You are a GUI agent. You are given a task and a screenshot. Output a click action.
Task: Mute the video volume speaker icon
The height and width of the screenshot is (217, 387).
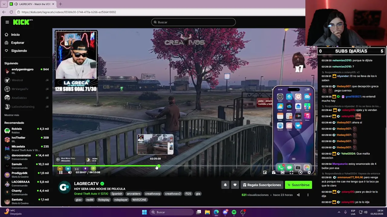point(70,172)
